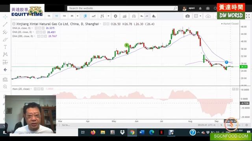Open the financials chart icon
The height and width of the screenshot is (141, 252).
tap(124, 16)
